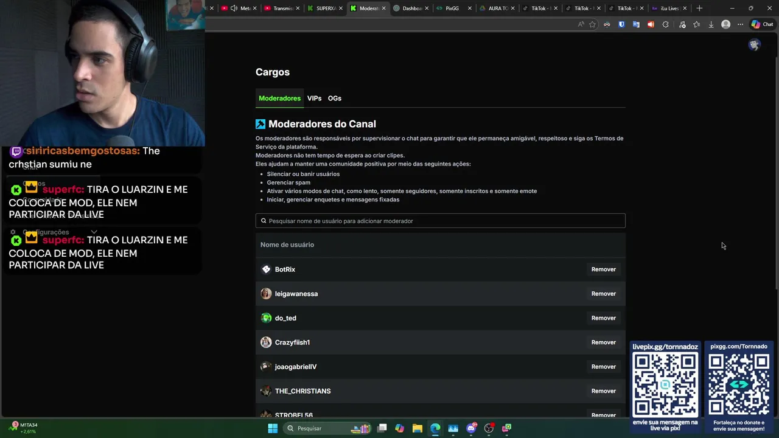Click leigawanessa avatar picture

pyautogui.click(x=266, y=294)
